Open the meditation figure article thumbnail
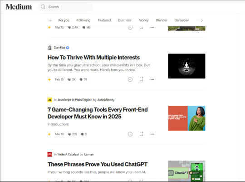 [x=186, y=66]
